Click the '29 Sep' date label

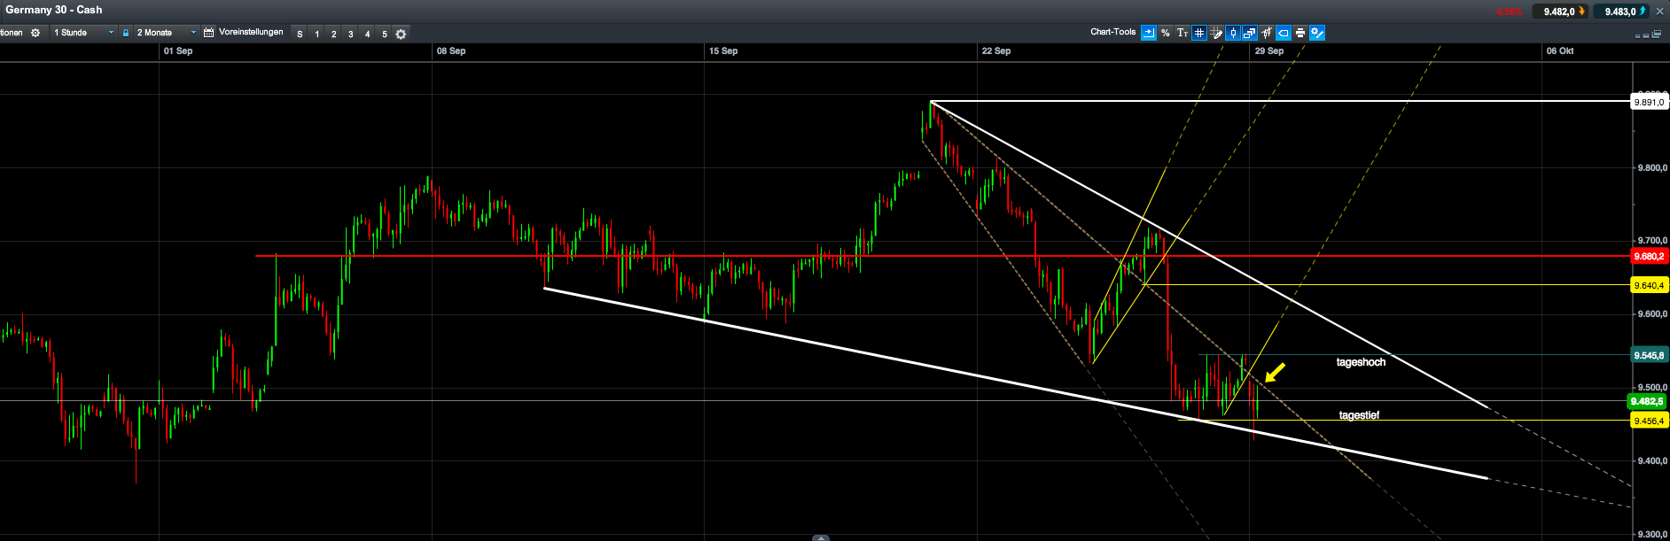(x=1269, y=51)
